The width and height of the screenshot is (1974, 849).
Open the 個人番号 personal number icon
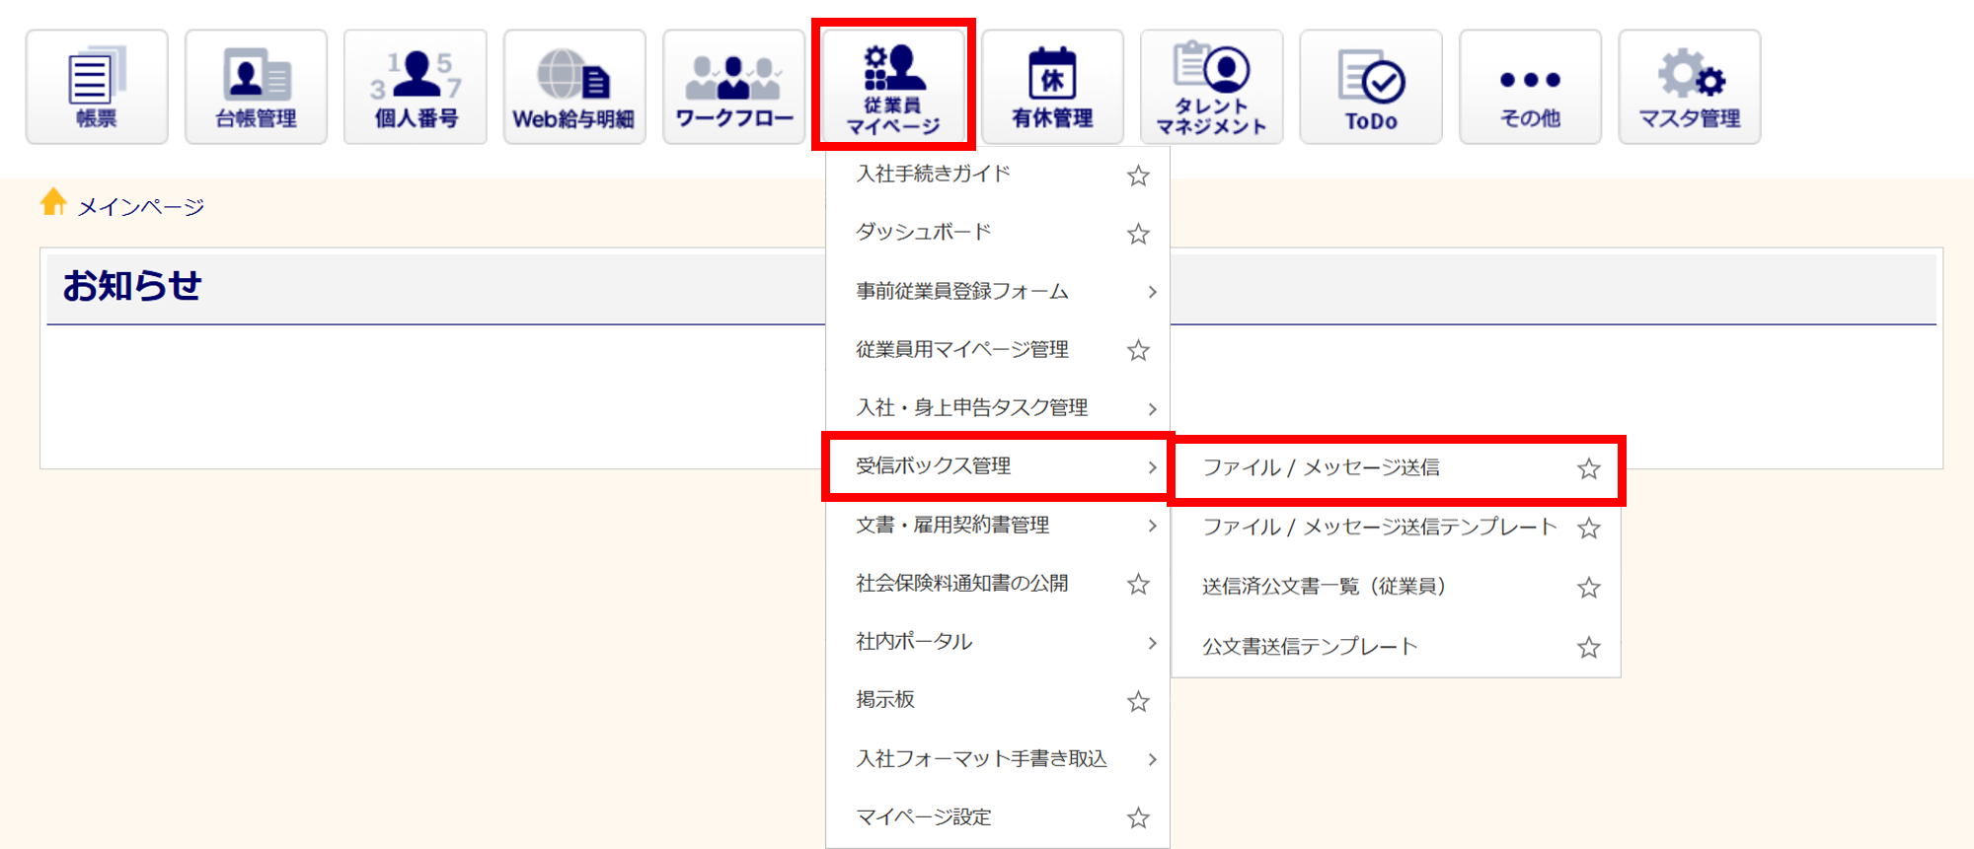tap(415, 87)
